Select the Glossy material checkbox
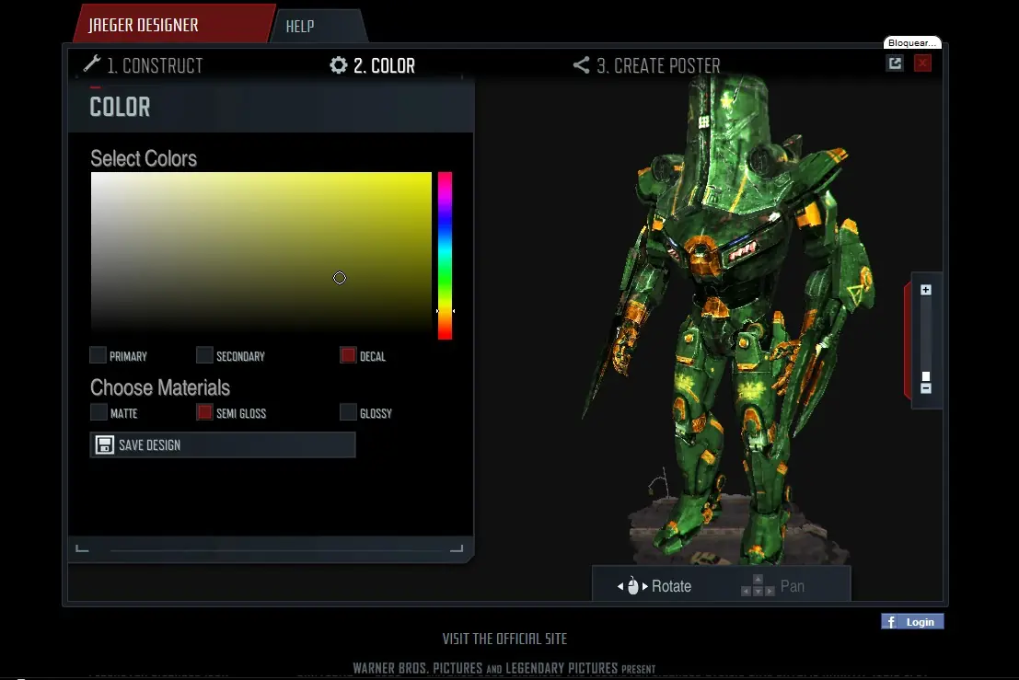Image resolution: width=1019 pixels, height=680 pixels. tap(348, 411)
